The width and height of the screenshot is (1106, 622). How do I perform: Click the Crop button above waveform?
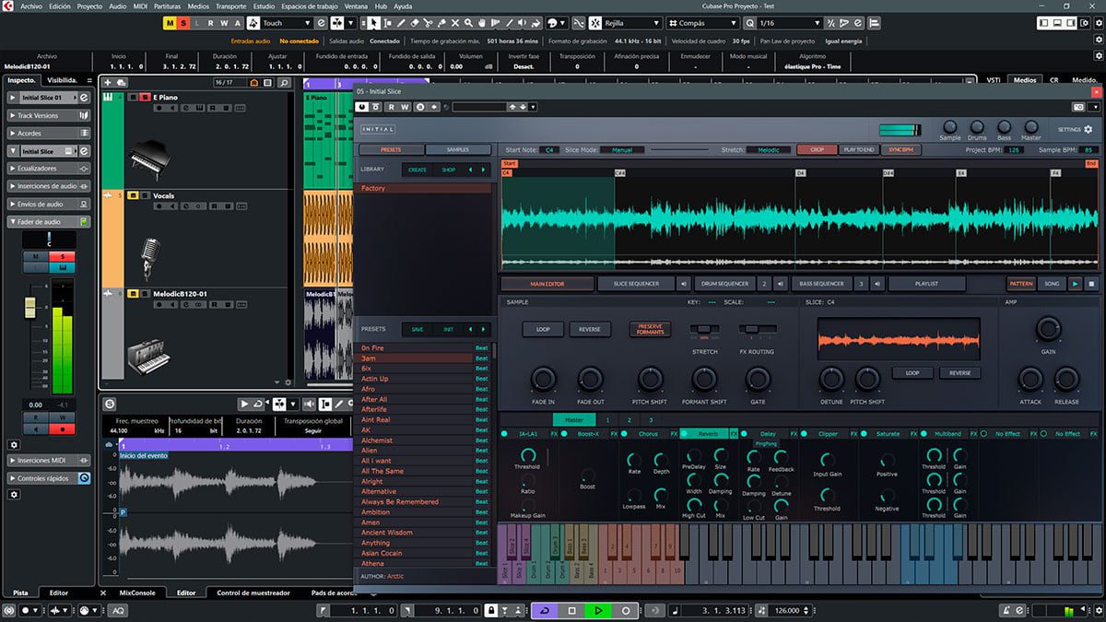817,149
